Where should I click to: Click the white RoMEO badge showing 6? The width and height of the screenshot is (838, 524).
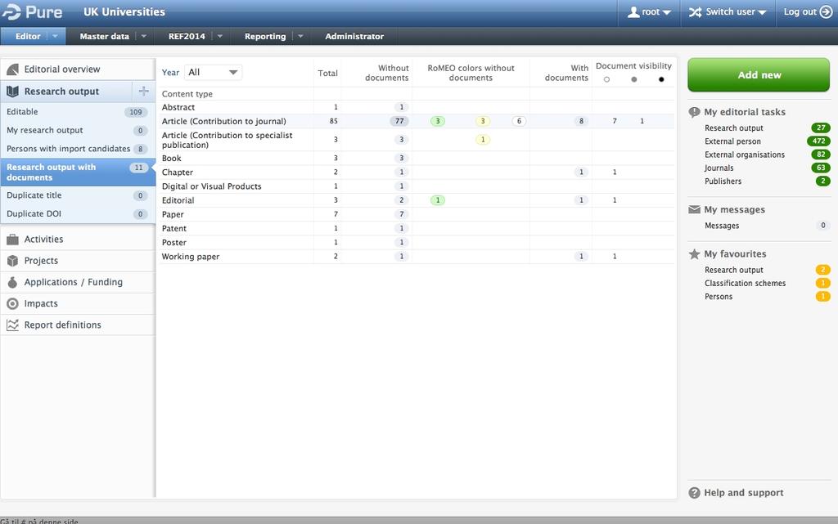pos(519,121)
